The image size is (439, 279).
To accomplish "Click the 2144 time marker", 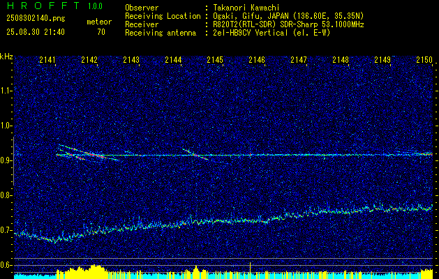I will pyautogui.click(x=173, y=60).
